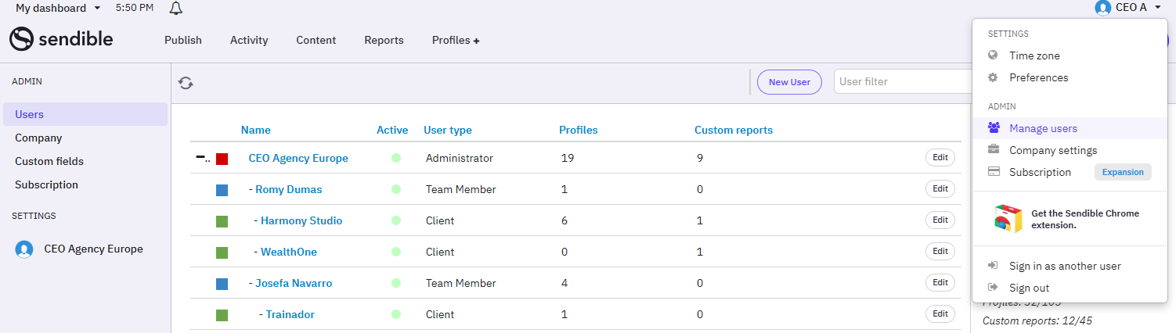Image resolution: width=1176 pixels, height=333 pixels.
Task: Click the Manage users people icon
Action: click(x=994, y=127)
